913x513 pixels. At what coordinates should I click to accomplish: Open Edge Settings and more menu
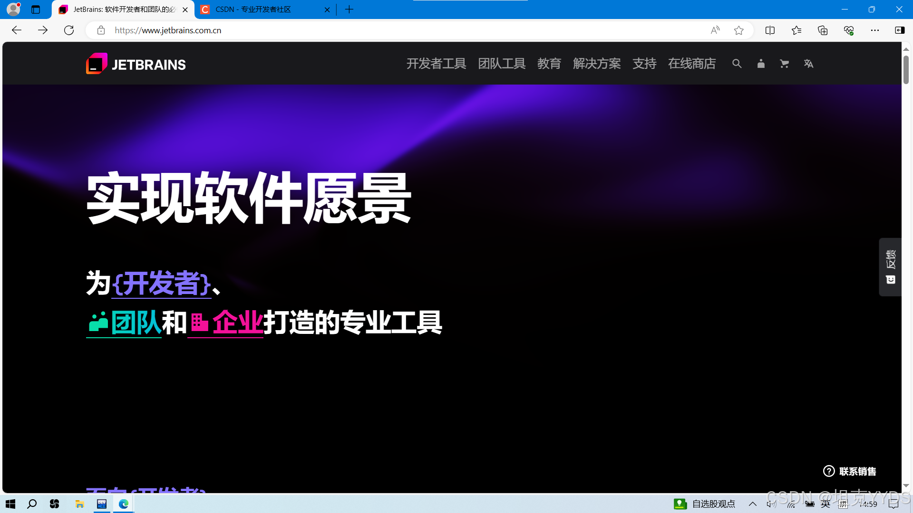pos(875,30)
